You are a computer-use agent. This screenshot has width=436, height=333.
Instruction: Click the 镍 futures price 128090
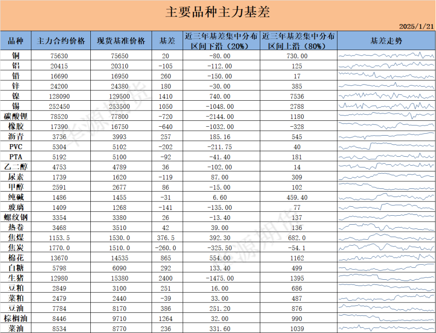[61, 96]
